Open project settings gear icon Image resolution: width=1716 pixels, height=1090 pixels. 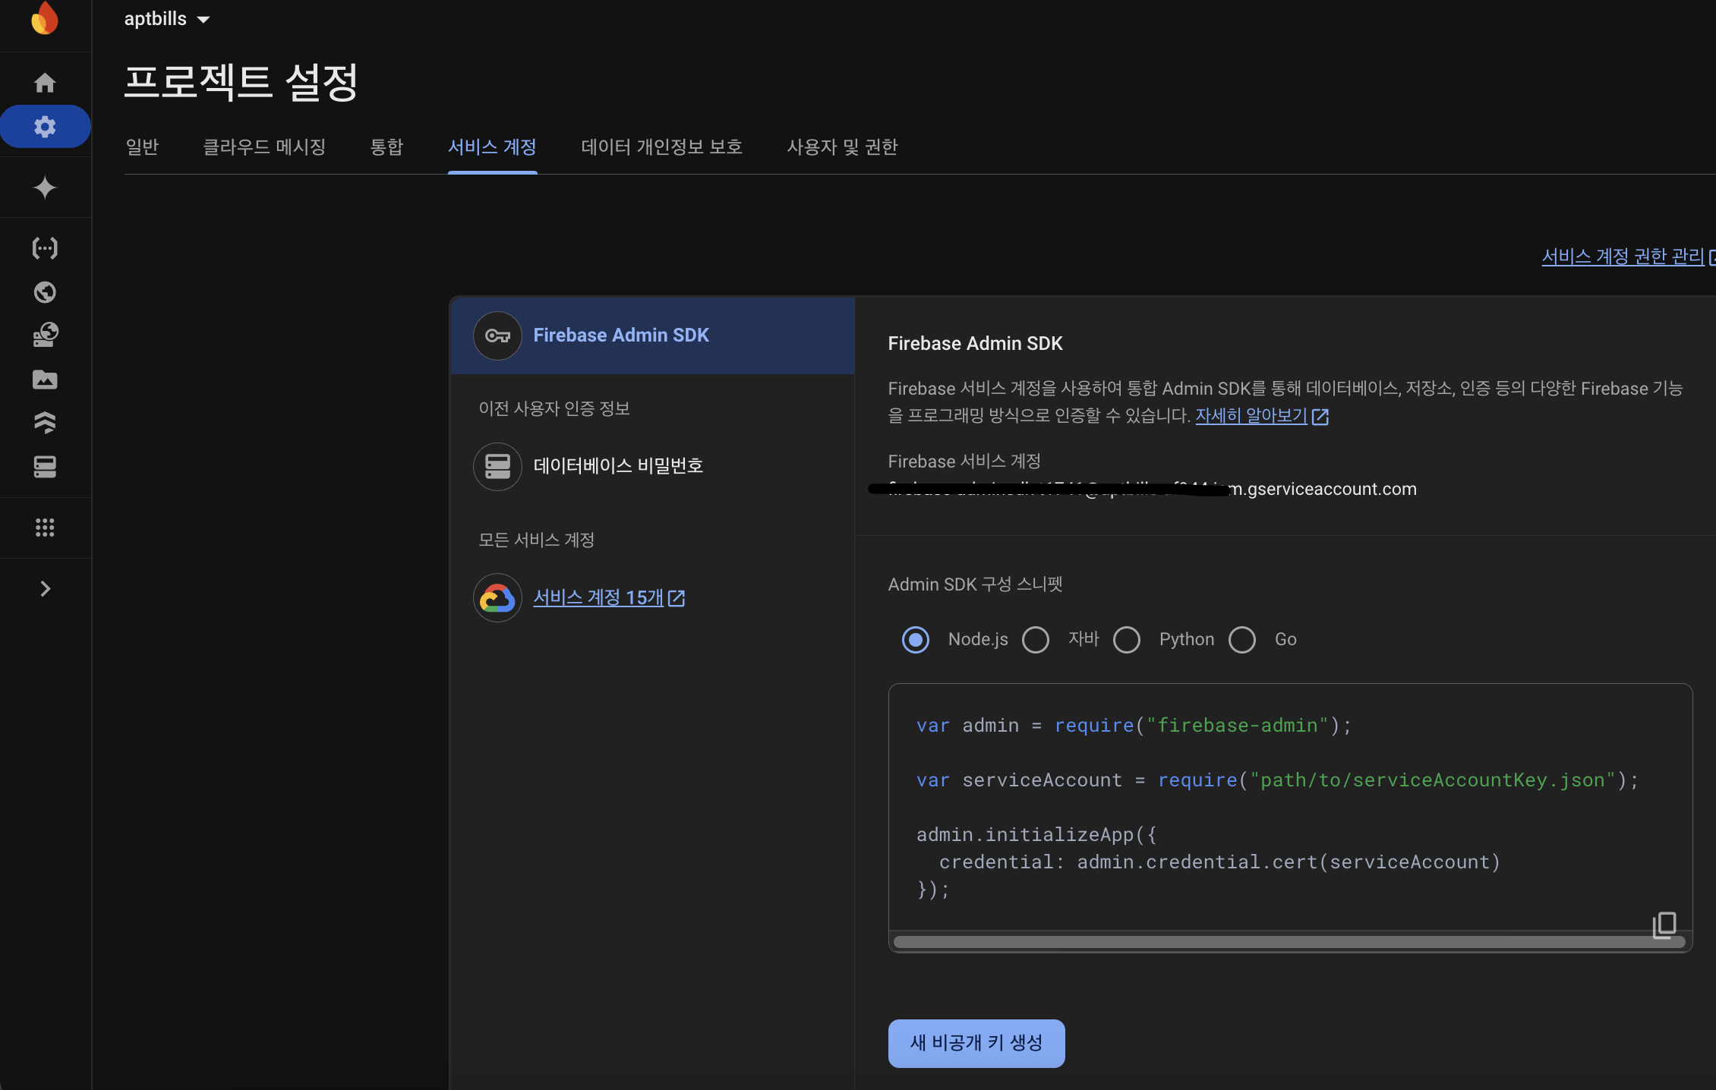point(45,127)
